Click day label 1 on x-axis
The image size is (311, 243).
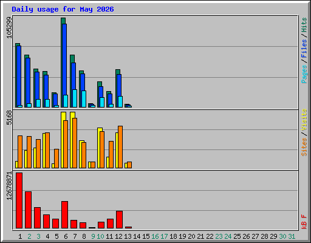point(20,236)
